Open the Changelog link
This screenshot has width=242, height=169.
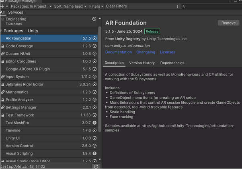click(145, 52)
